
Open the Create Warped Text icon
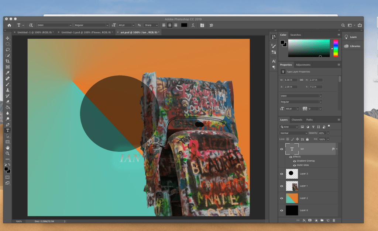[x=193, y=25]
